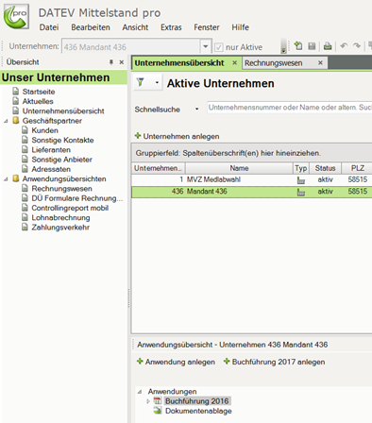Click the type icon in MVZ Medlabwahl row
The width and height of the screenshot is (372, 423).
301,180
